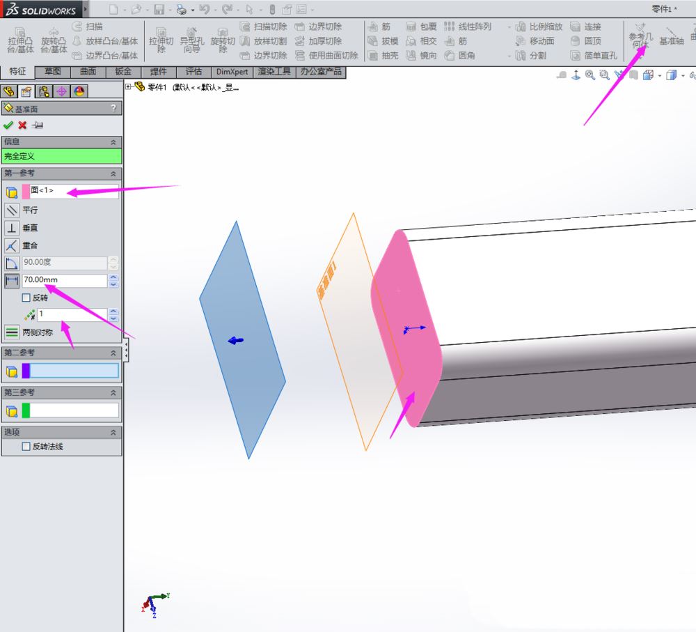
Task: Expand the 零件1 tree node
Action: pos(128,86)
